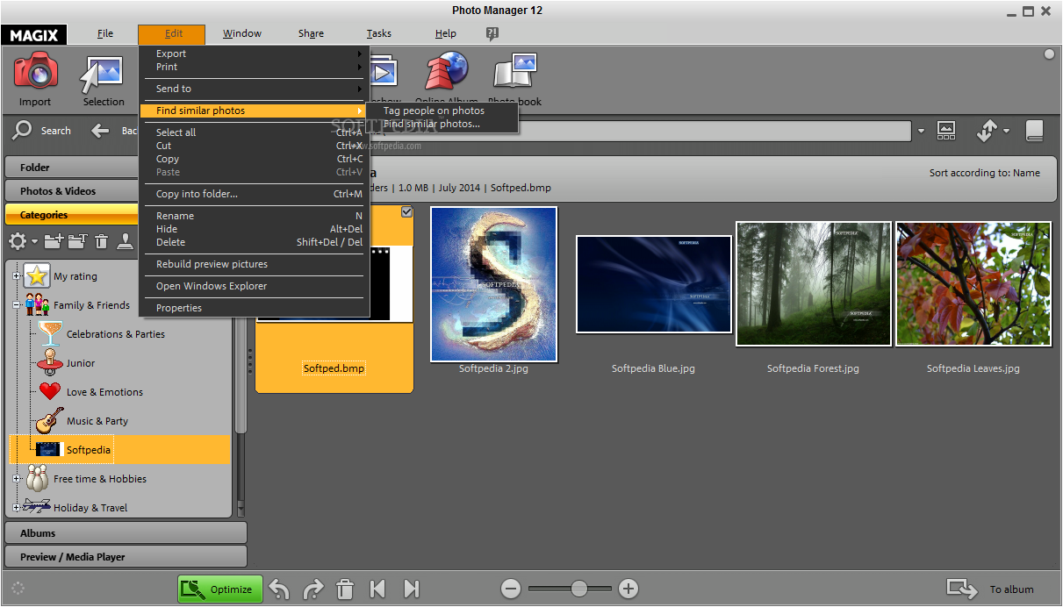Open the Albums panel
This screenshot has width=1063, height=607.
[x=126, y=532]
